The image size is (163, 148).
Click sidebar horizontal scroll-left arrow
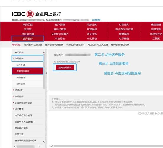click(15, 147)
